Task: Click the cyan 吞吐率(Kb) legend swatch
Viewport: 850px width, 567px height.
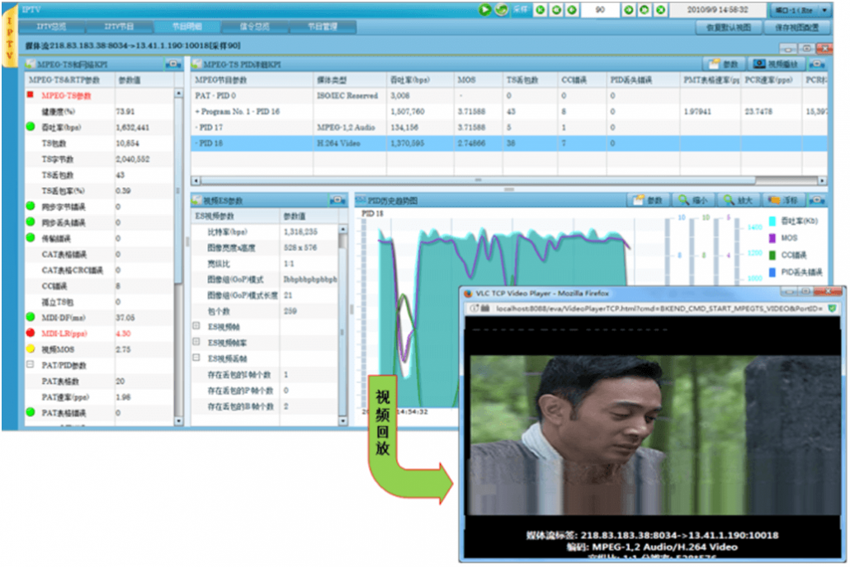Action: pyautogui.click(x=772, y=221)
